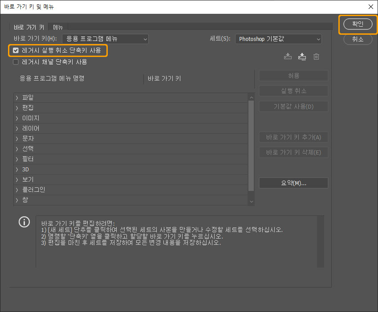Click the save shortcut set icon
The height and width of the screenshot is (312, 378).
[287, 57]
